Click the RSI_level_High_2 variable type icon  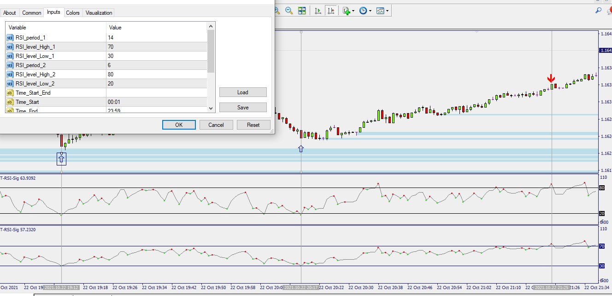(x=10, y=74)
